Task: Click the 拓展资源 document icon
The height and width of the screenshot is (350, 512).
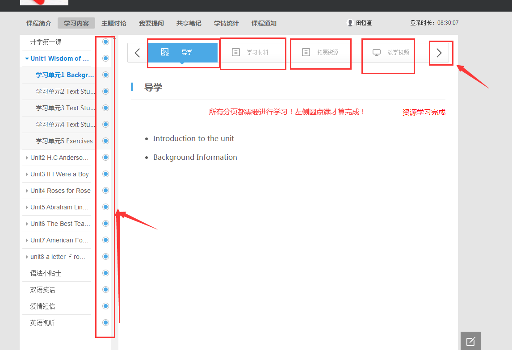Action: [x=306, y=52]
